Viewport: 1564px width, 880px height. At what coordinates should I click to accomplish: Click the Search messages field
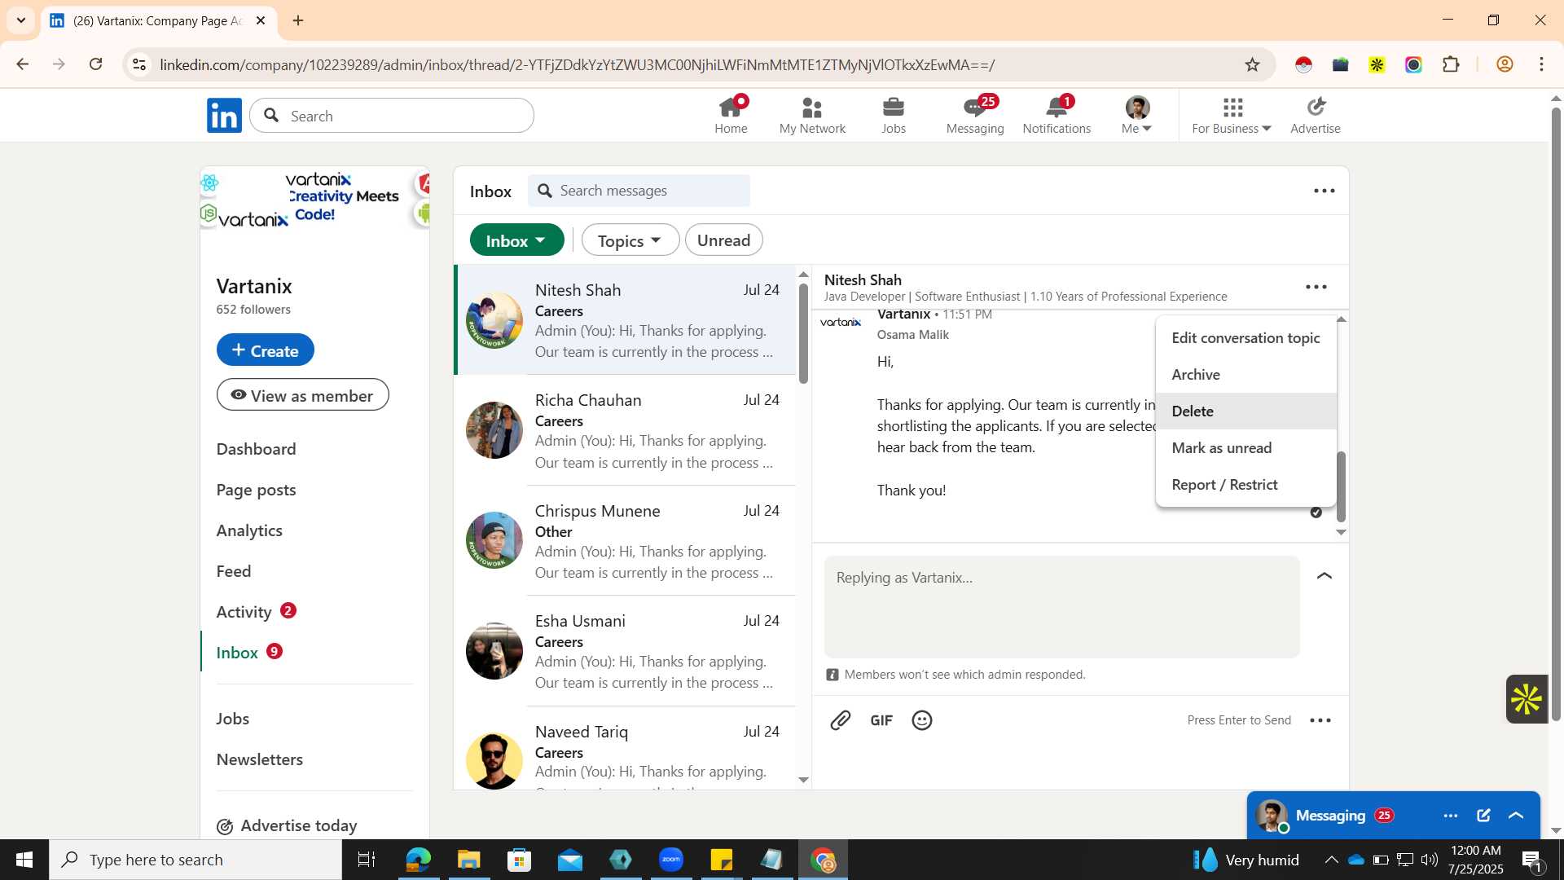pyautogui.click(x=639, y=191)
